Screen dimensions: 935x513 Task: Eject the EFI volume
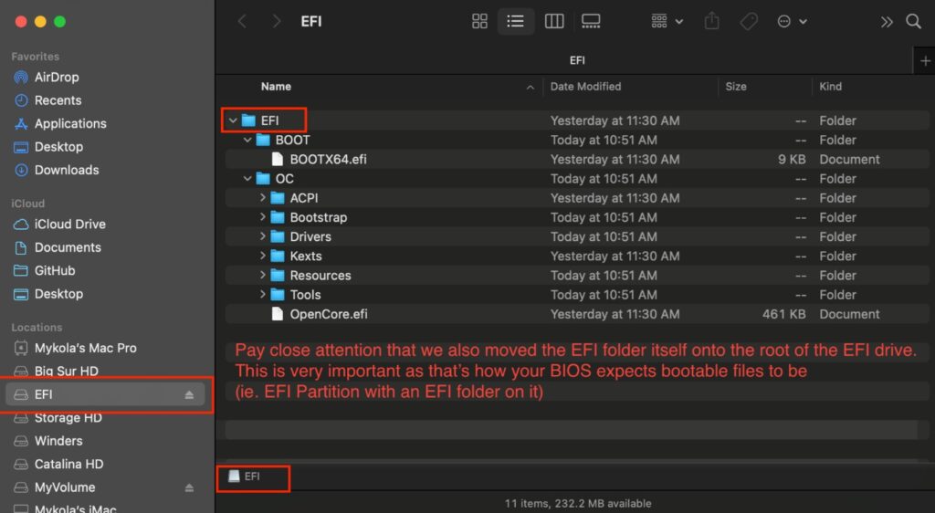point(189,394)
